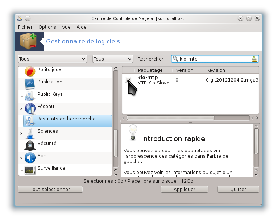Click the Appliquer button

[185, 189]
